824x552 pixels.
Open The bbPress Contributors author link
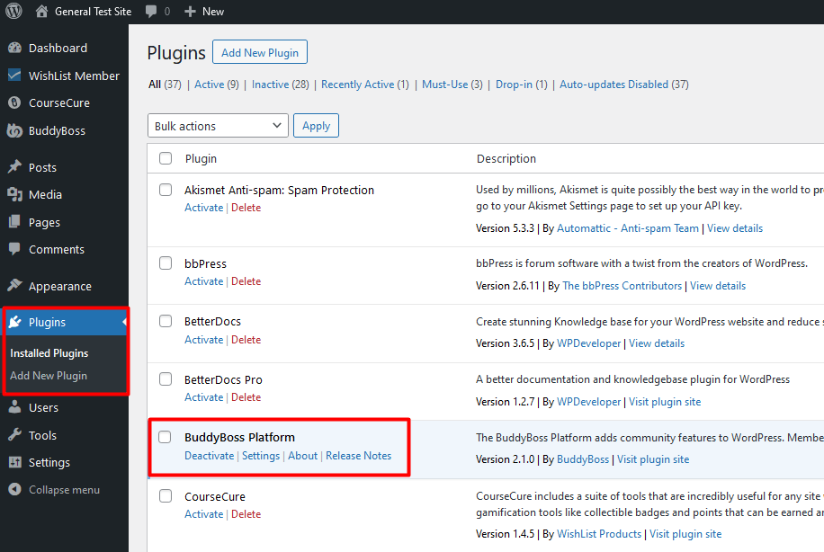coord(622,286)
